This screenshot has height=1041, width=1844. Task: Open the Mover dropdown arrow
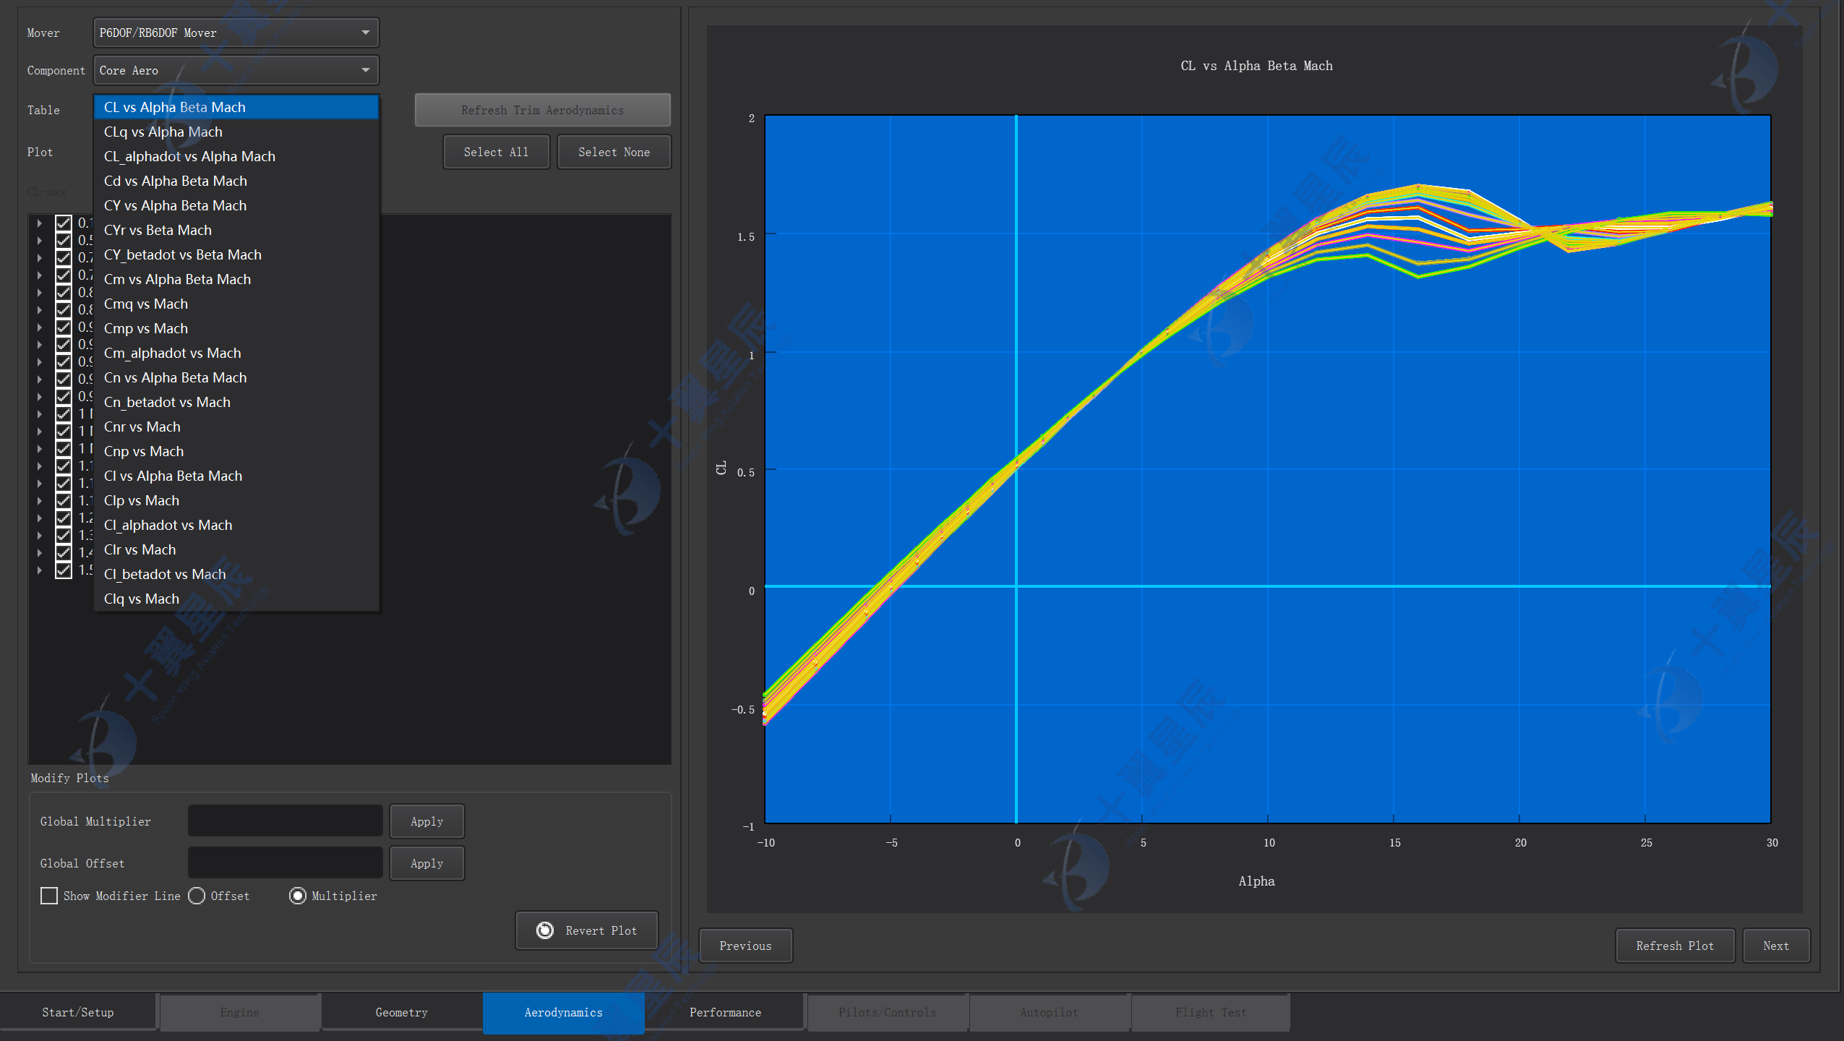point(366,33)
